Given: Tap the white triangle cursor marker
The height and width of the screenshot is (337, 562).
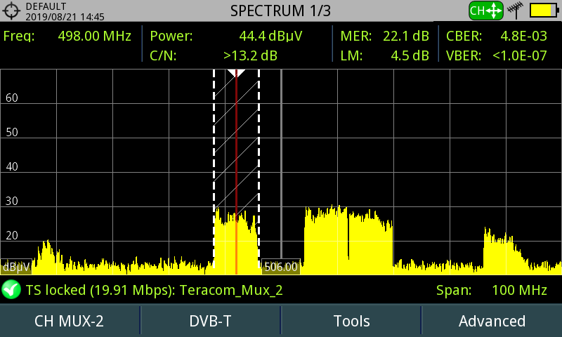Looking at the screenshot, I should tap(236, 74).
